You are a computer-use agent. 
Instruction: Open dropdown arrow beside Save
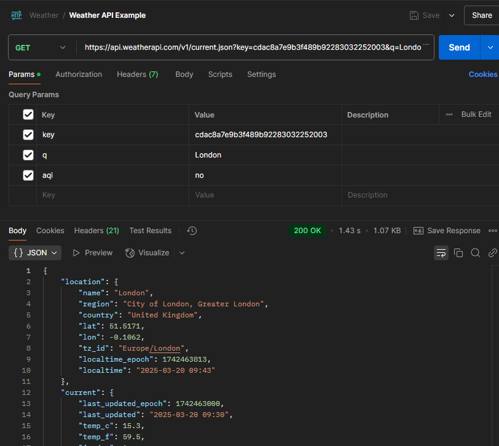[x=452, y=15]
